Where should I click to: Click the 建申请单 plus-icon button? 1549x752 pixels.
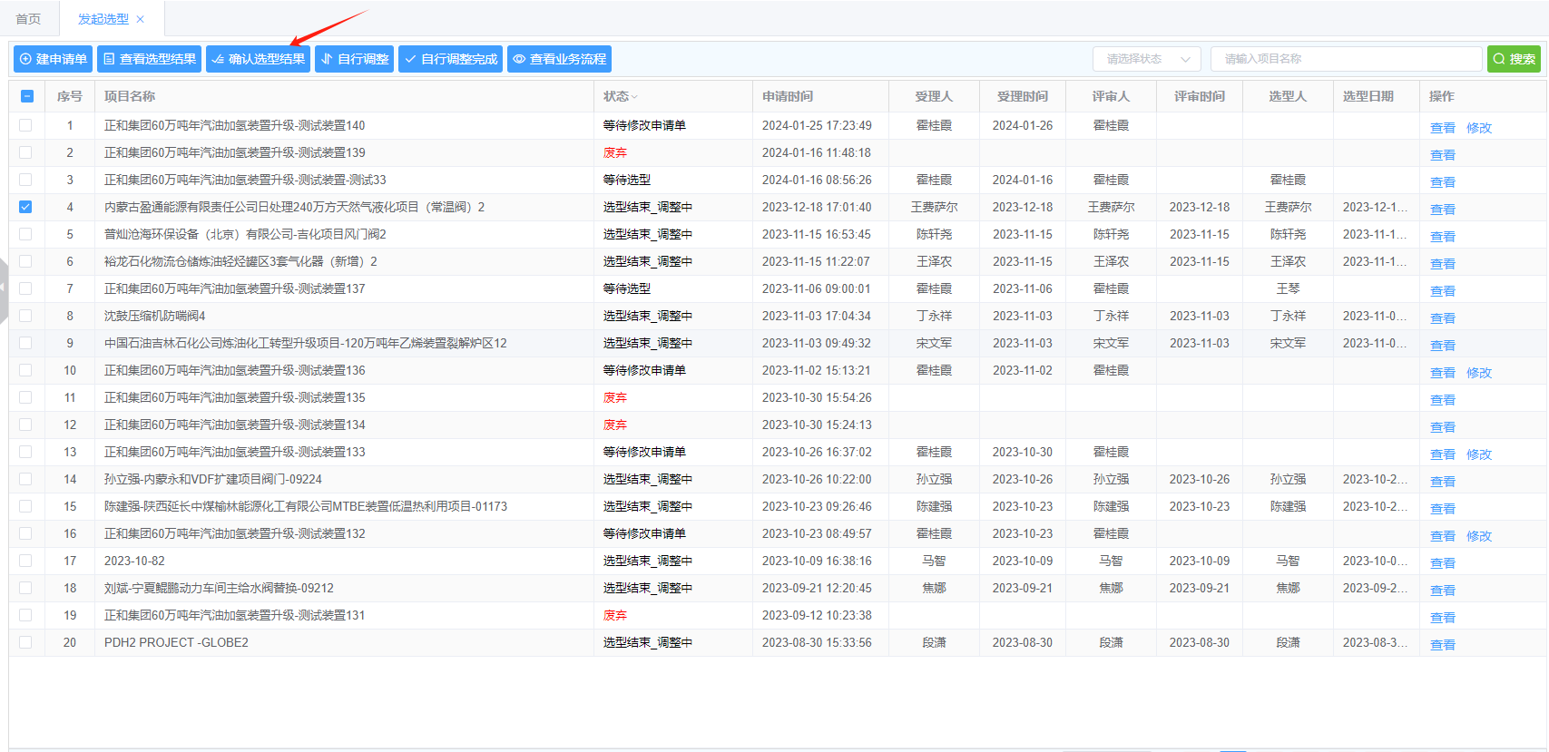pos(53,59)
